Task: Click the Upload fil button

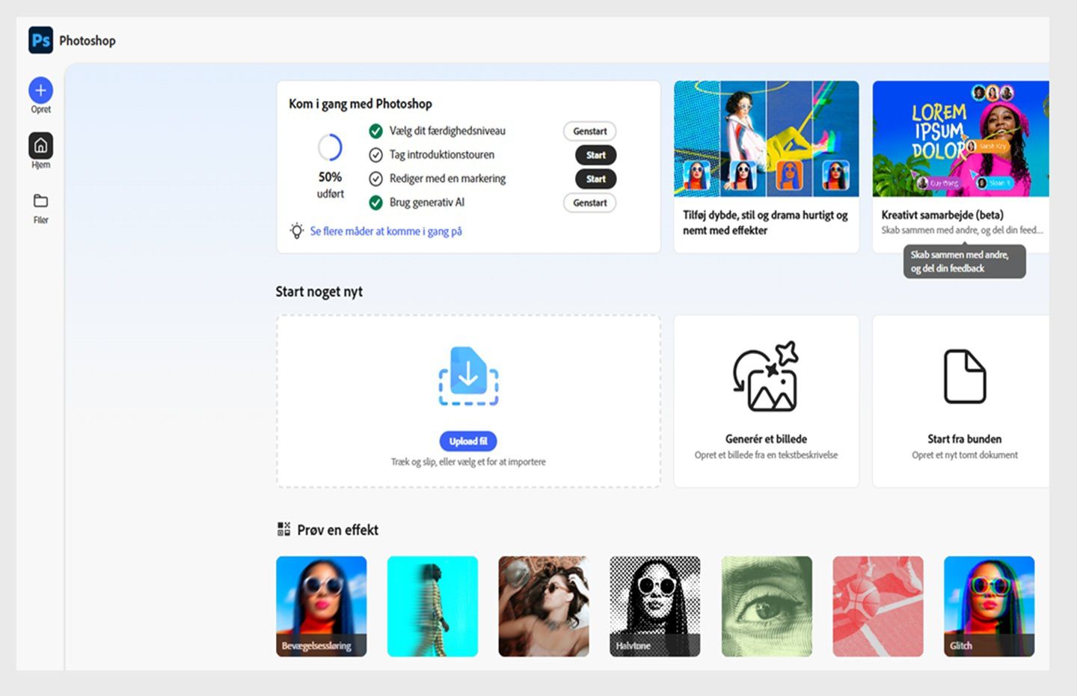Action: 468,441
